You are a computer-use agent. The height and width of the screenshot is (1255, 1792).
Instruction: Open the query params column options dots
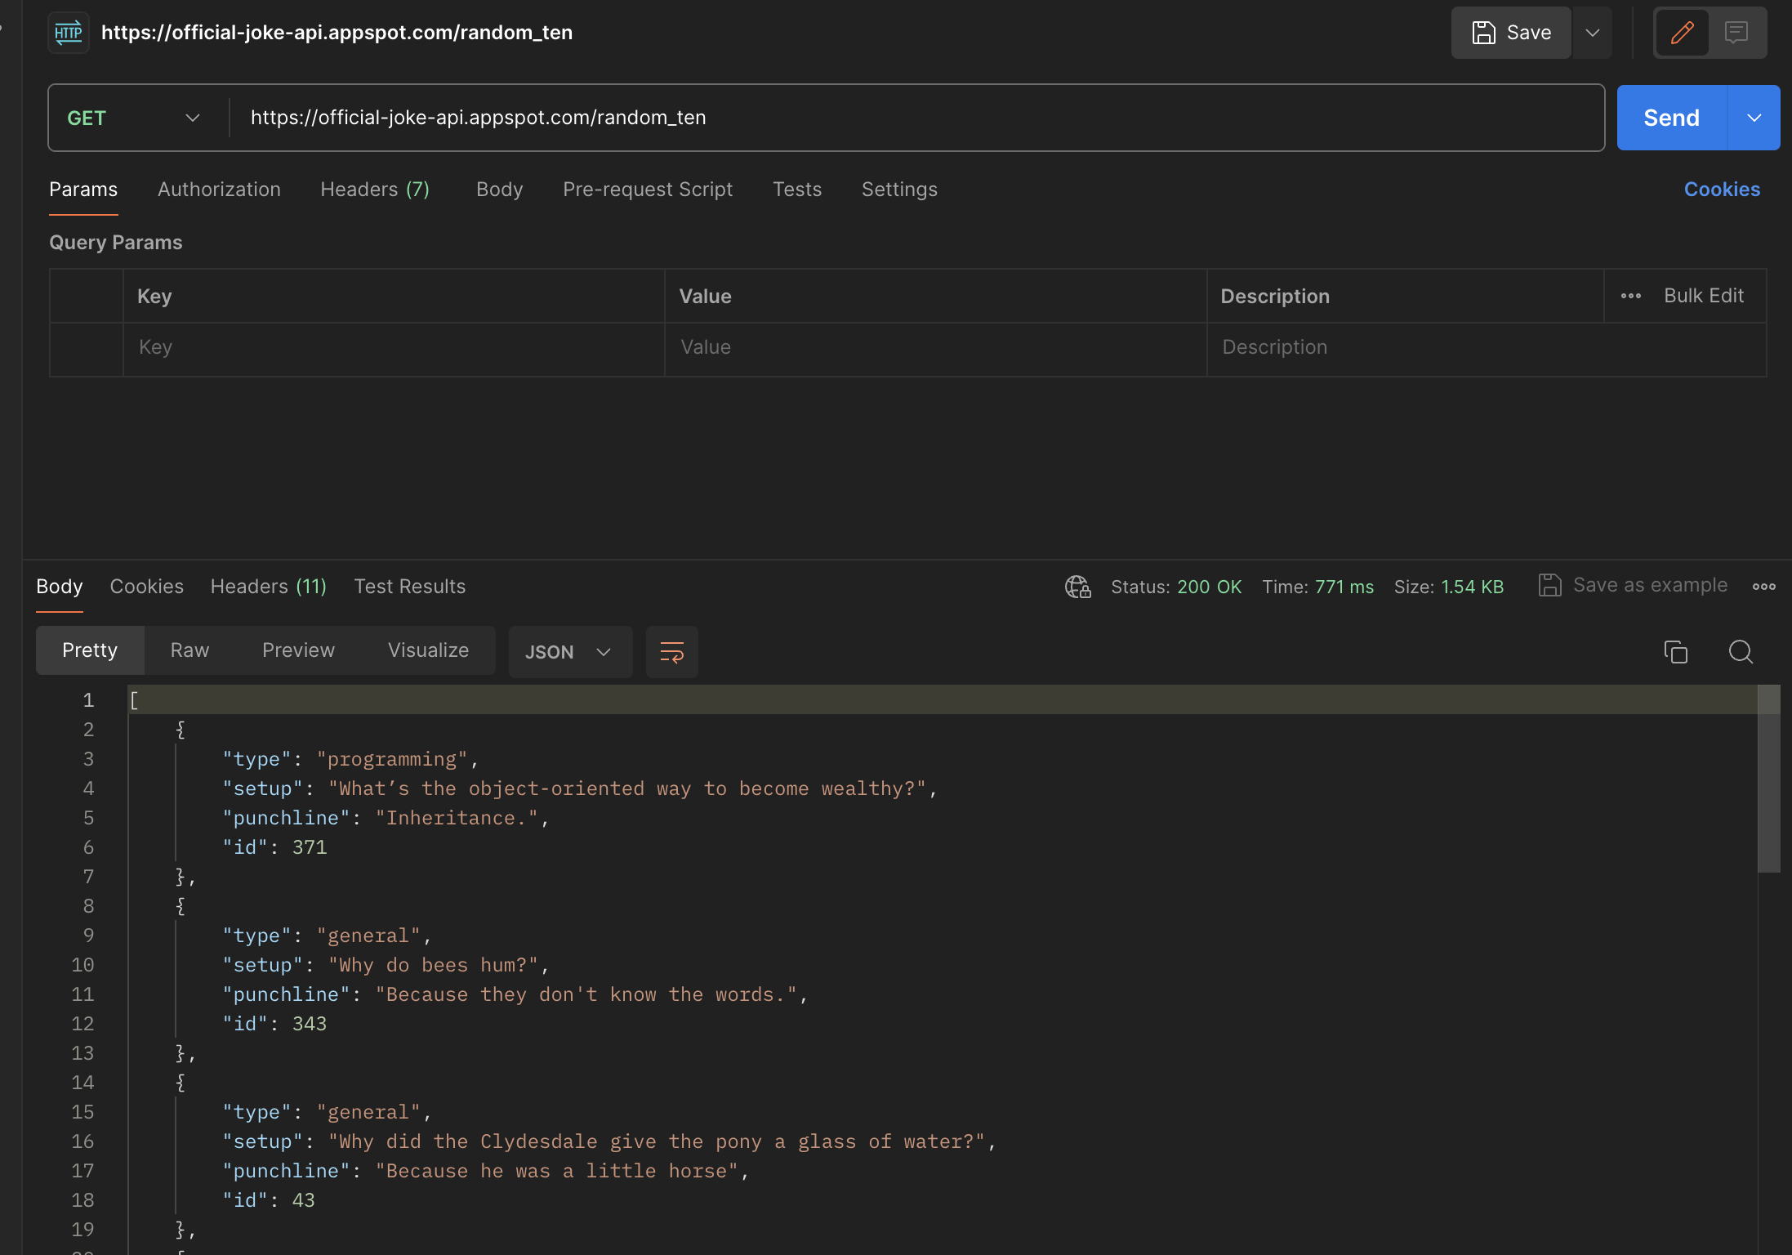tap(1630, 296)
